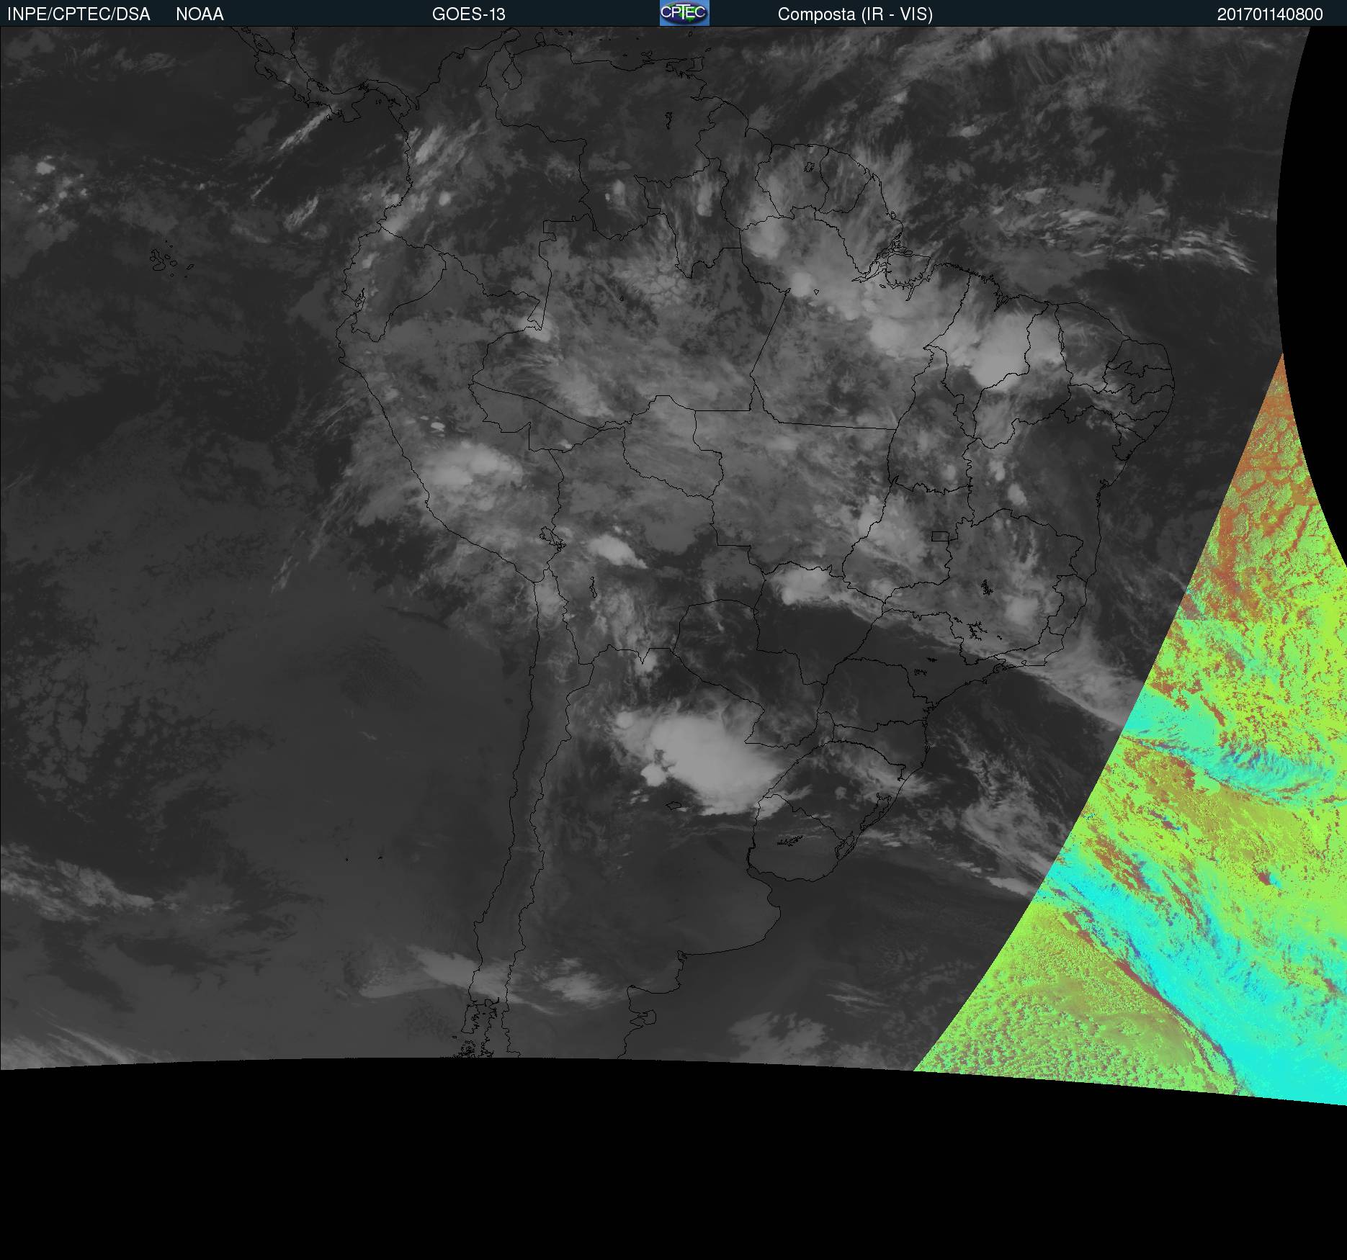The height and width of the screenshot is (1260, 1347).
Task: Click the 201701140800 timestamp
Action: coord(1270,14)
